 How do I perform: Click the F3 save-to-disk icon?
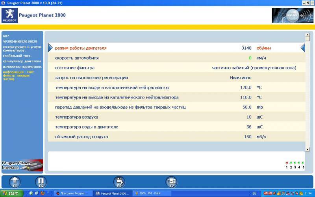(120, 182)
